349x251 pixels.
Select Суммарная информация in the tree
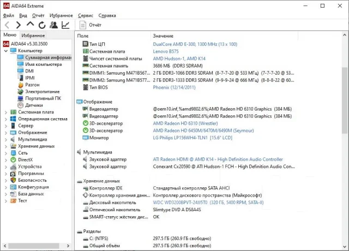48,57
